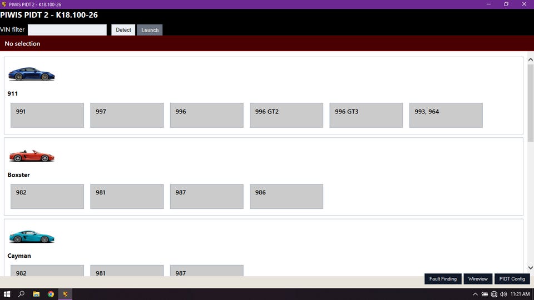Minimize the PIWIS PIDT window
This screenshot has height=300, width=534.
(489, 4)
